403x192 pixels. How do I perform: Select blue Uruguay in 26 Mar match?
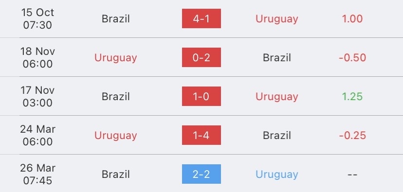277,175
